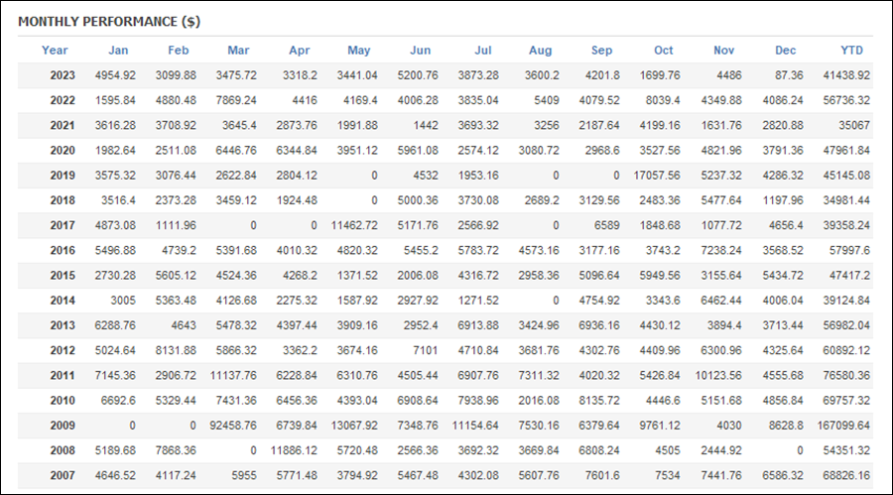Select October 2019 value 17057.56
The height and width of the screenshot is (495, 893).
tap(657, 176)
